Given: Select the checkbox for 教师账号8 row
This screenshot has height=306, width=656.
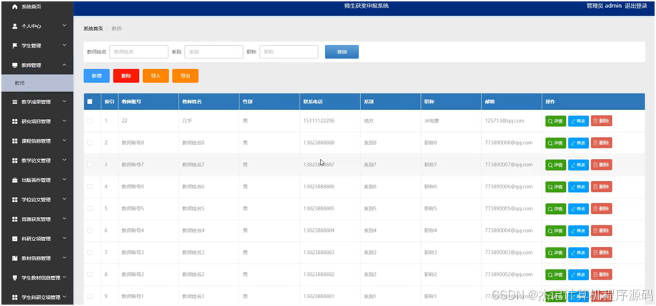Looking at the screenshot, I should tap(90, 143).
